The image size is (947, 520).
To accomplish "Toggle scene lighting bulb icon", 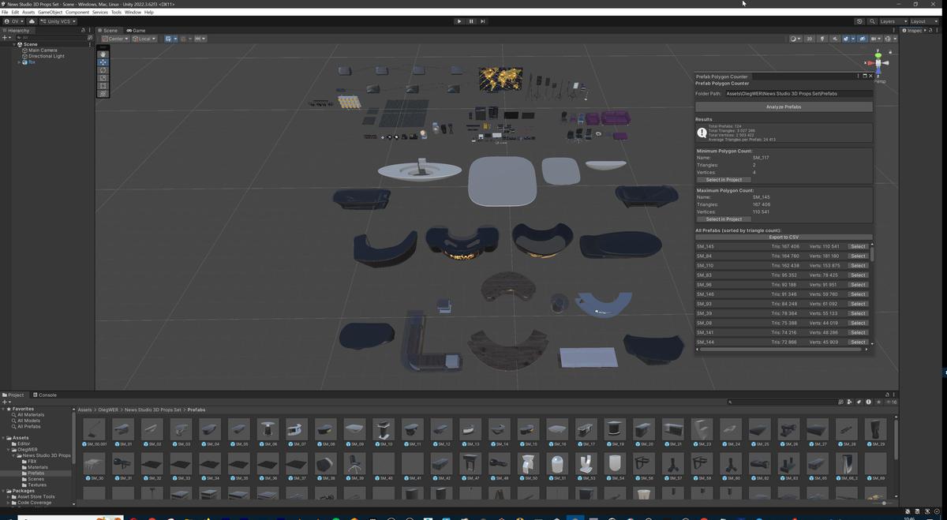I will tap(822, 39).
